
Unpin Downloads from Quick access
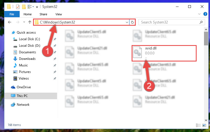pyautogui.click(x=55, y=59)
